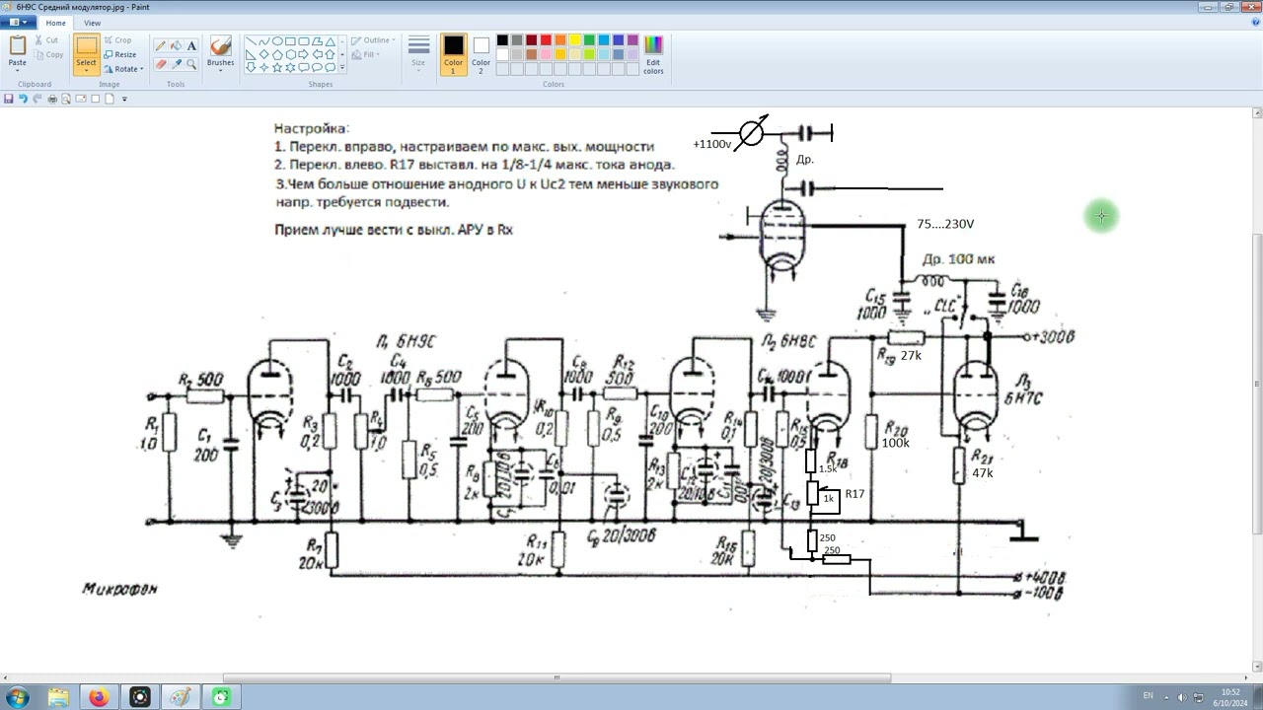Viewport: 1263px width, 710px height.
Task: Select the Eraser tool
Action: tap(160, 64)
